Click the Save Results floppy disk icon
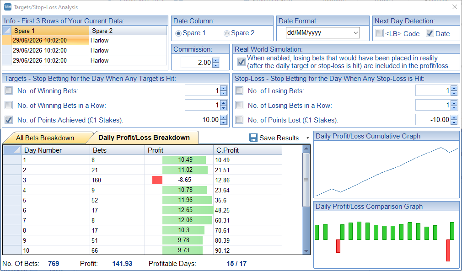Image resolution: width=462 pixels, height=271 pixels. pos(253,138)
